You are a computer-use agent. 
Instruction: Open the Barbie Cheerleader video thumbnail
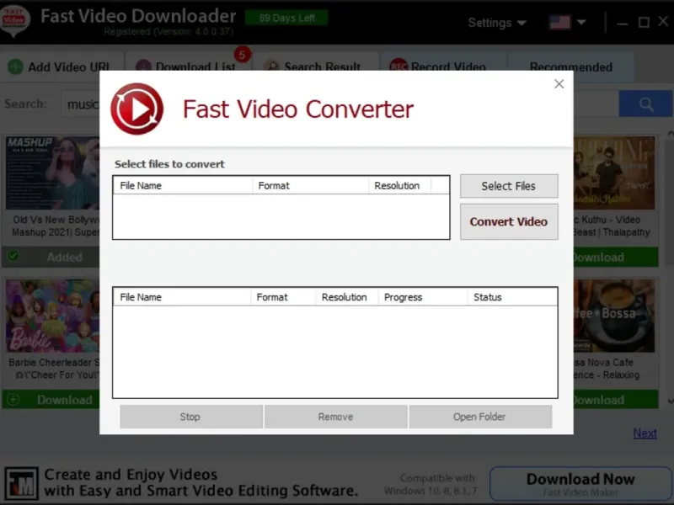click(52, 316)
